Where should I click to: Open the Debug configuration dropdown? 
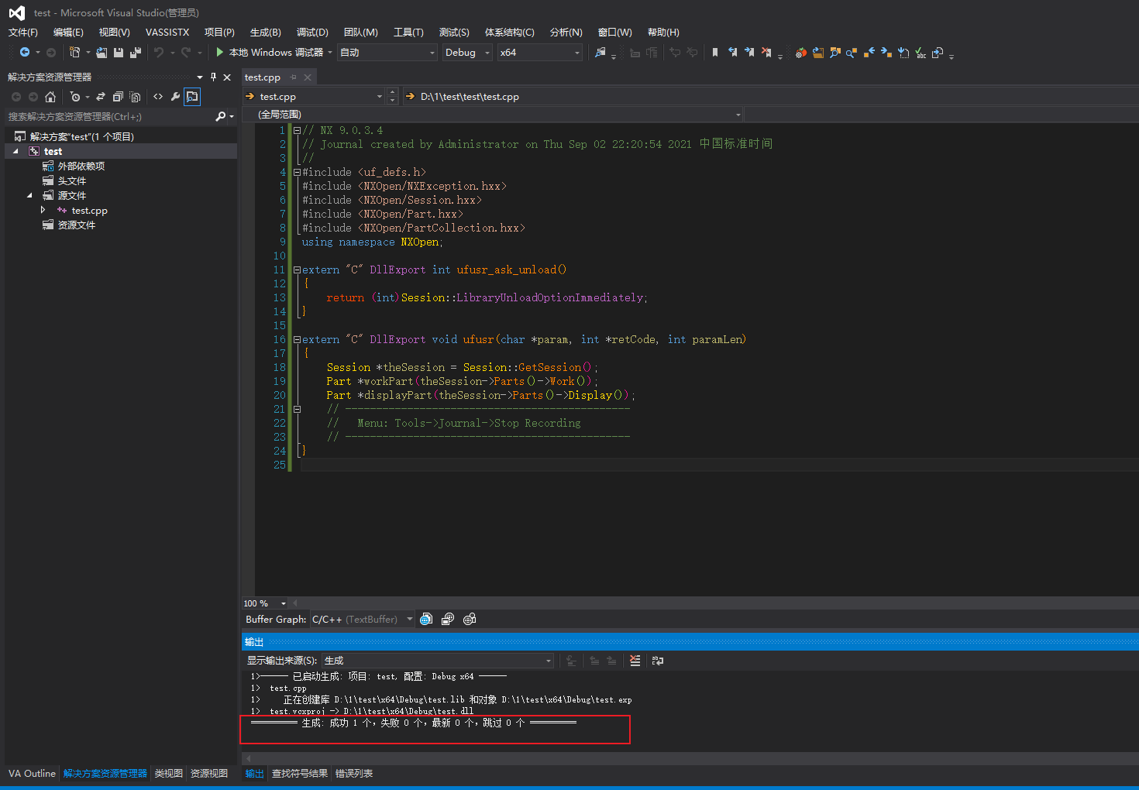(x=467, y=53)
